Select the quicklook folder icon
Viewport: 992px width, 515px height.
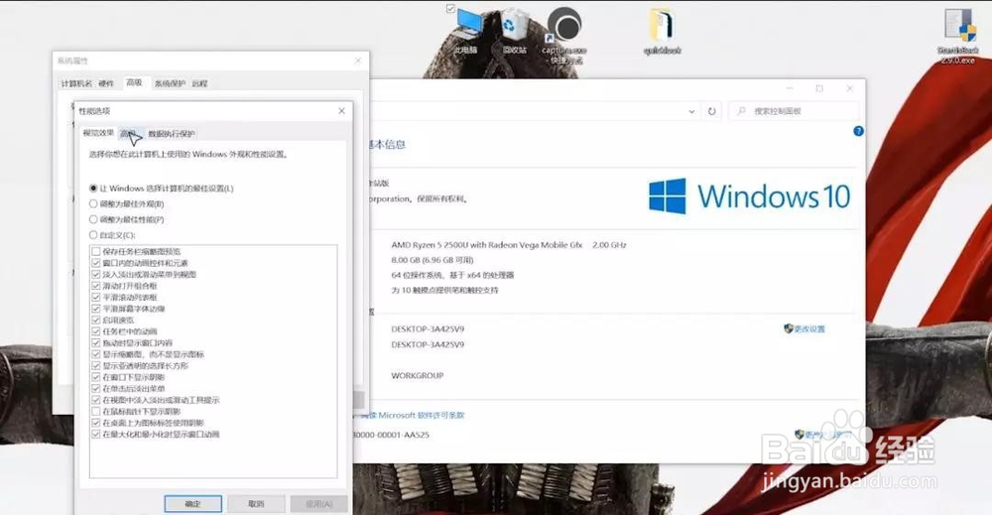662,32
